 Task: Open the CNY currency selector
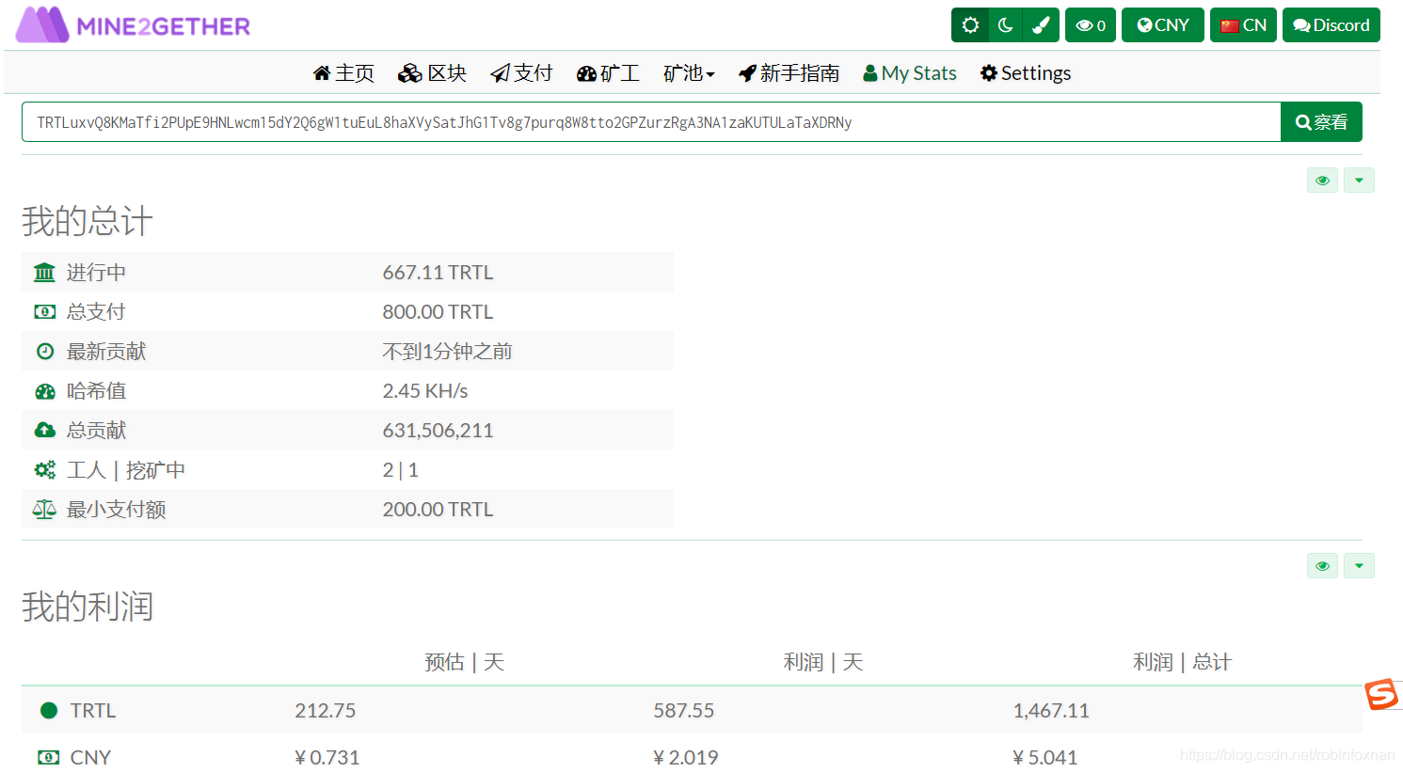click(1163, 25)
